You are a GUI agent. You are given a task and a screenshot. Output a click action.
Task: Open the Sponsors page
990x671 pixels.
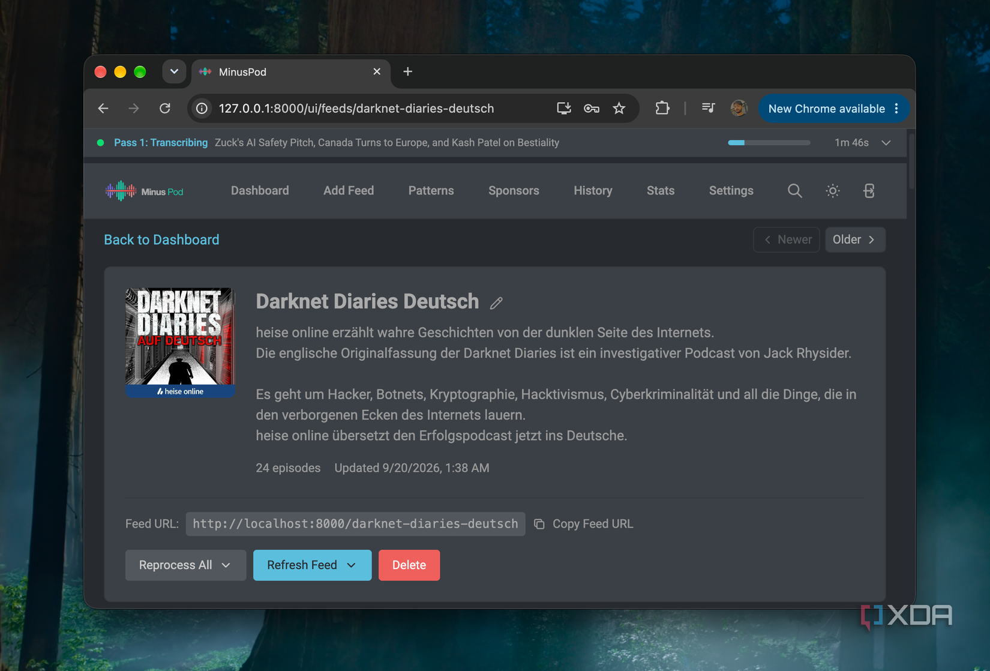pos(514,191)
